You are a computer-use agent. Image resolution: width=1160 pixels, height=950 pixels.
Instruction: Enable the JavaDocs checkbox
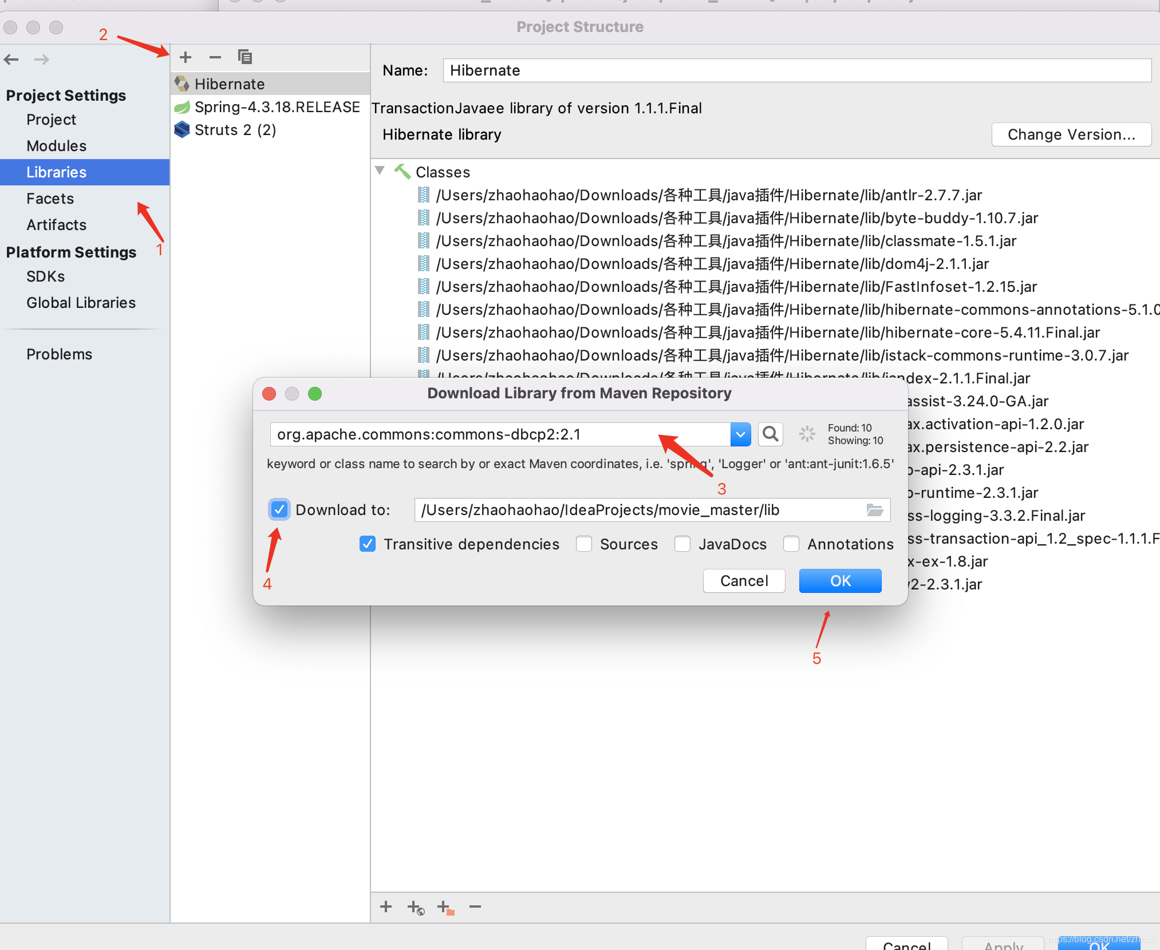point(682,544)
